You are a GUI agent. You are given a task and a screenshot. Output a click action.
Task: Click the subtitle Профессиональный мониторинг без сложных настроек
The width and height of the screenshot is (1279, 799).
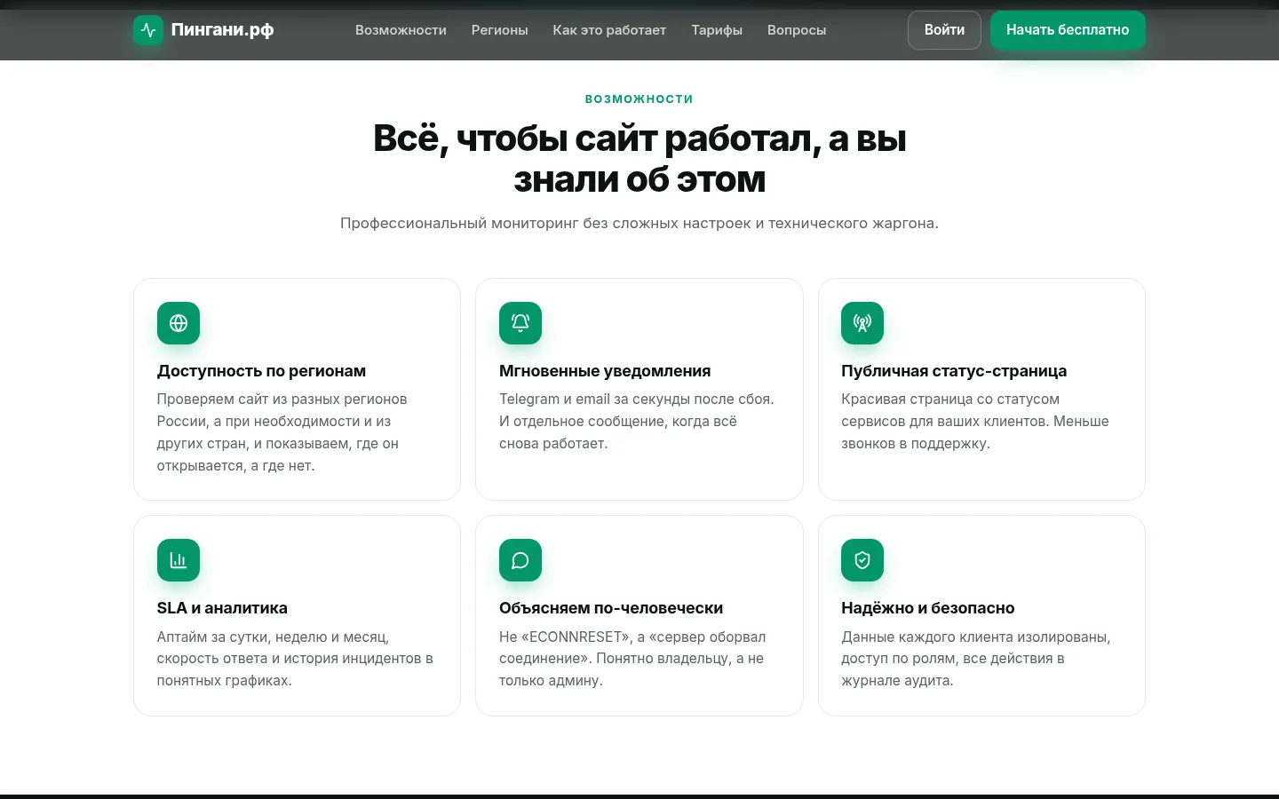pos(639,223)
